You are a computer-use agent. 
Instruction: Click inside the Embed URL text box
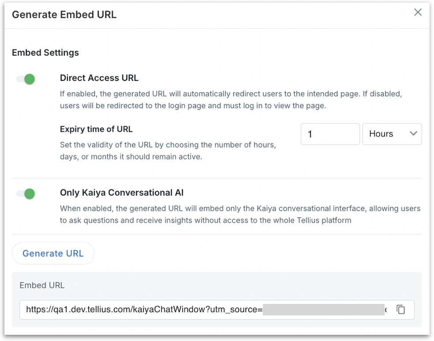tap(141, 310)
